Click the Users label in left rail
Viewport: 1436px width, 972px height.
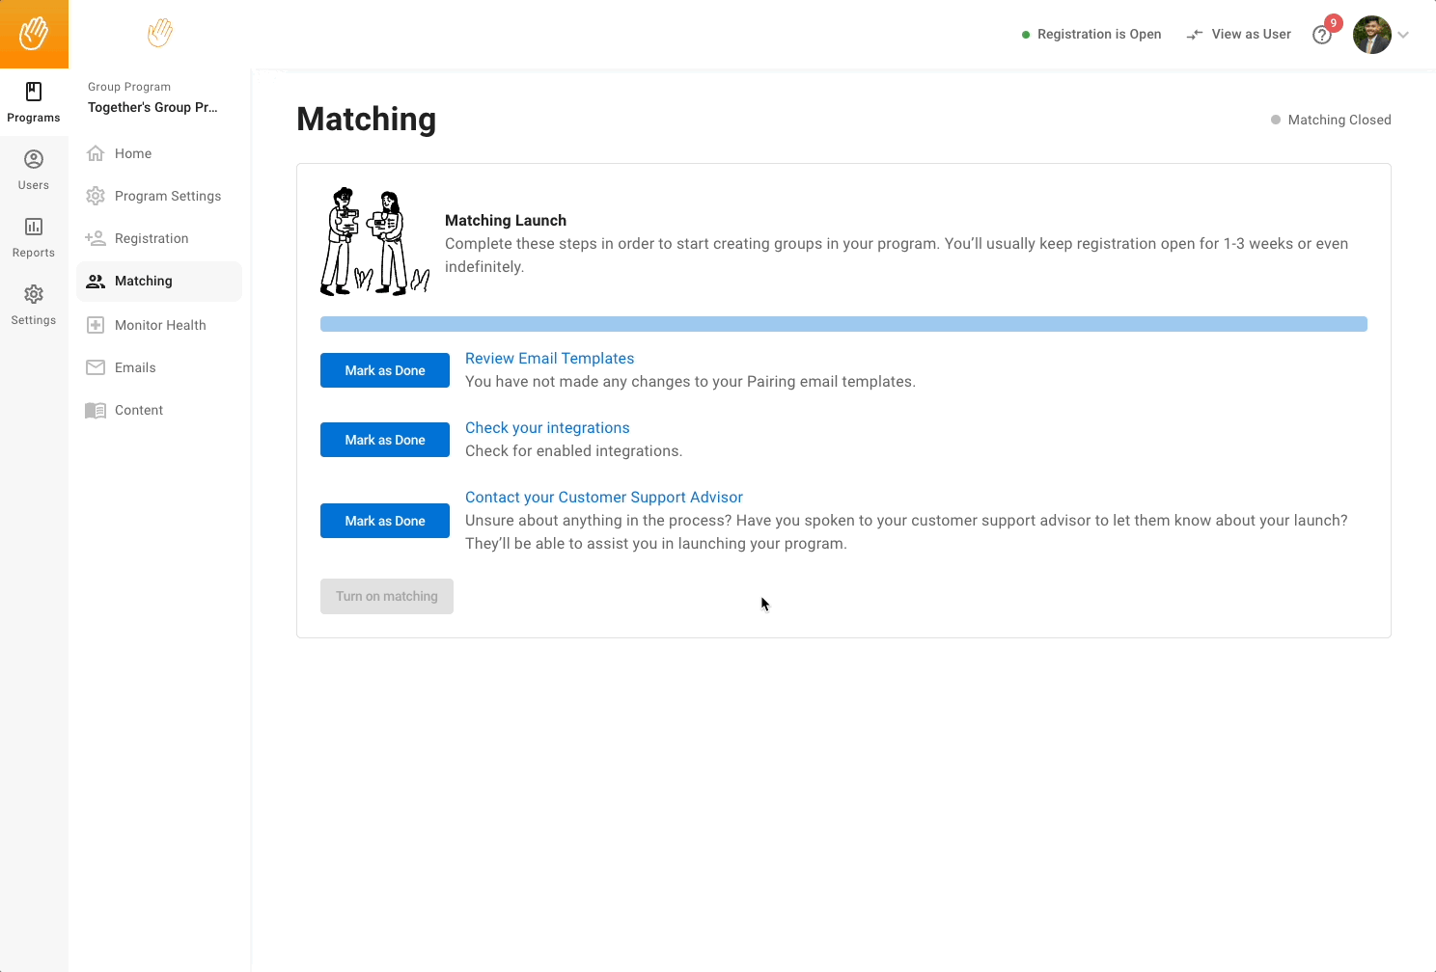point(34,185)
